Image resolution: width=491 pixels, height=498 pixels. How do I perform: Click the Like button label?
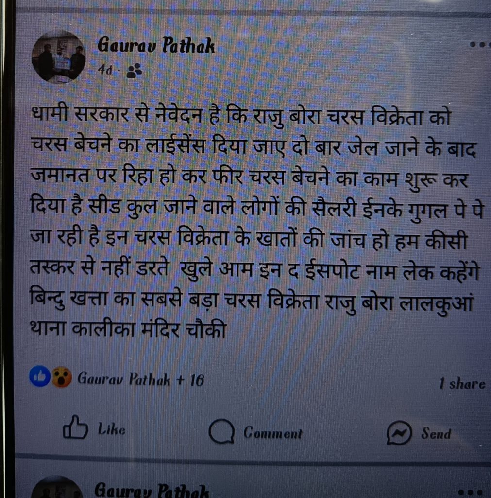tap(112, 429)
